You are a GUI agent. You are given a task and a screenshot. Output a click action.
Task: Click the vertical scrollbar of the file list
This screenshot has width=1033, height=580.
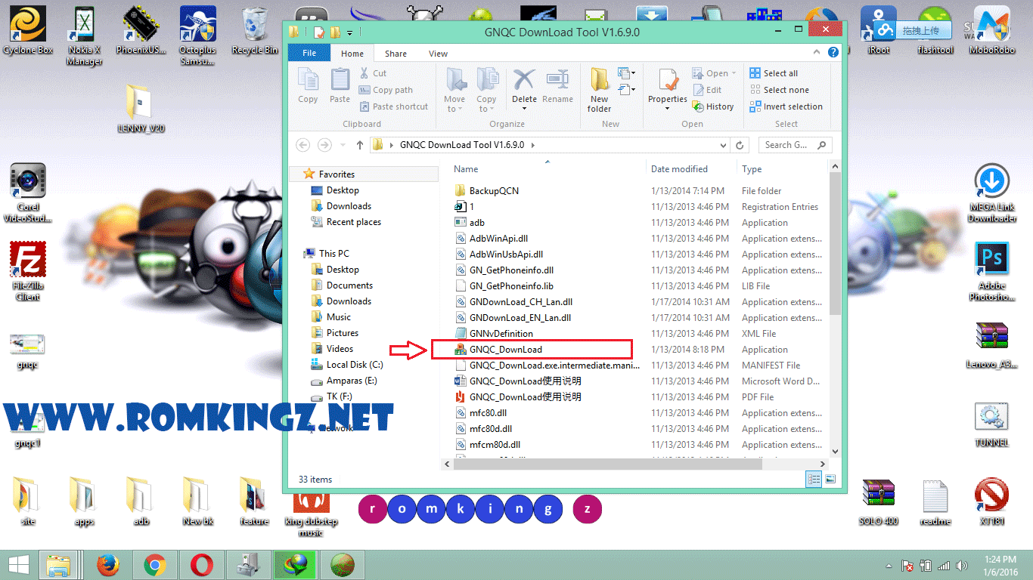click(835, 242)
